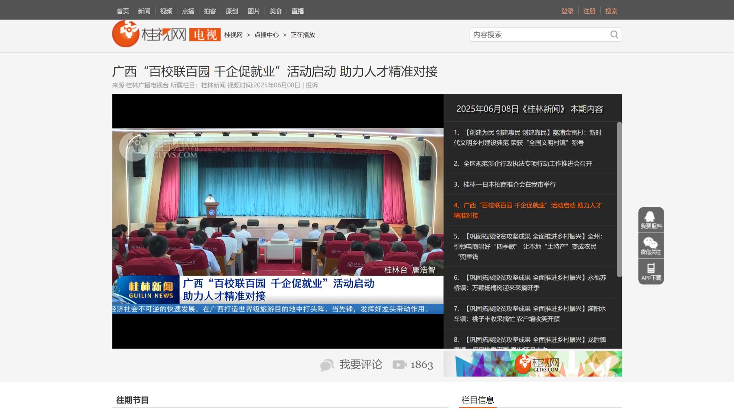Click the video camera view count icon

pyautogui.click(x=399, y=365)
